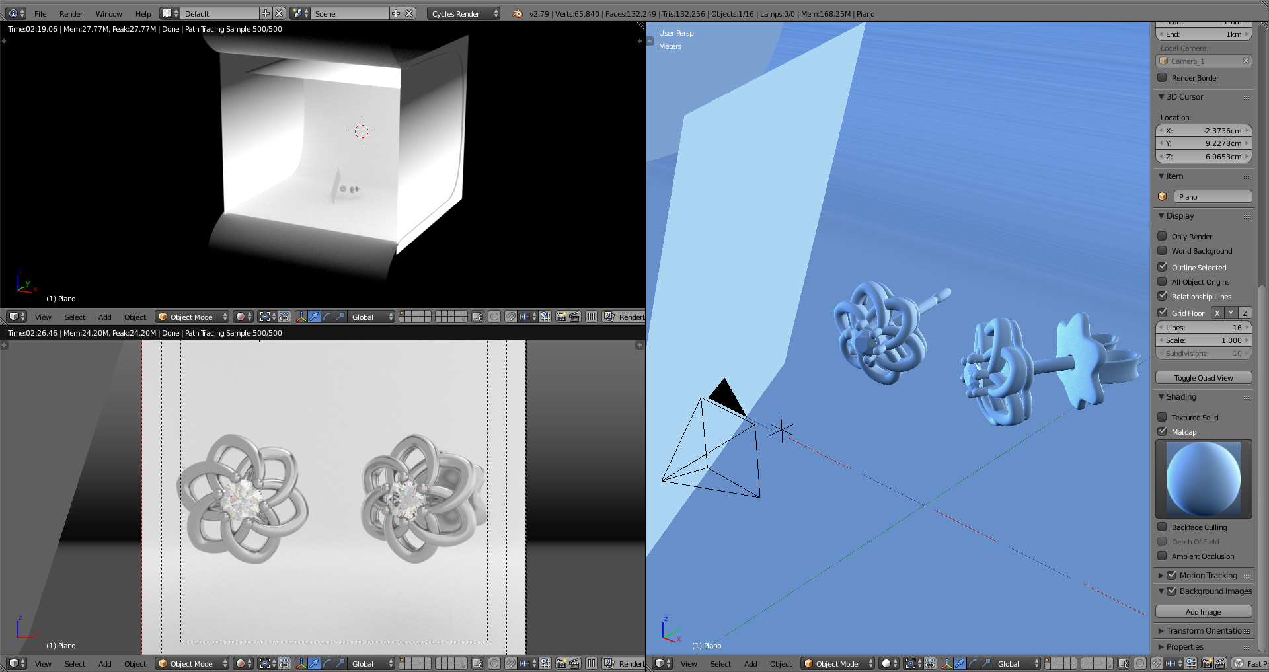Open pivot point selector in top-left viewport header
Screen dimensions: 1269x672
pyautogui.click(x=267, y=317)
